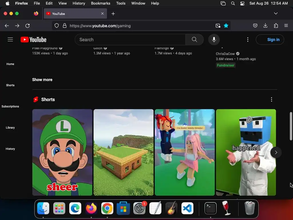Open the File menu
Viewport: 293px width, 220px height.
(x=37, y=3)
